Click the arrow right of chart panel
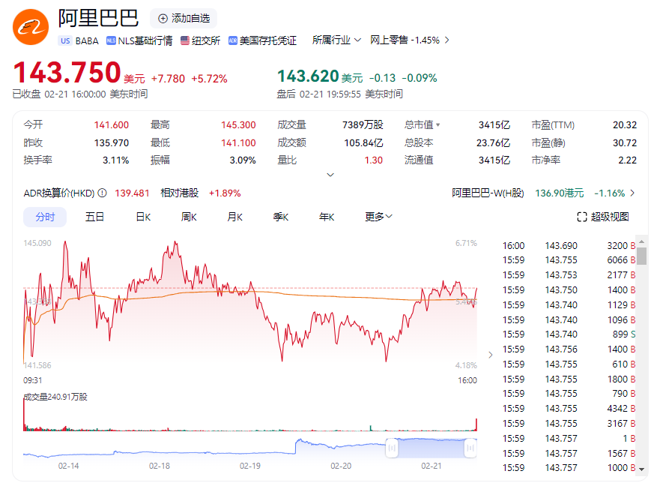The width and height of the screenshot is (651, 486). point(491,355)
